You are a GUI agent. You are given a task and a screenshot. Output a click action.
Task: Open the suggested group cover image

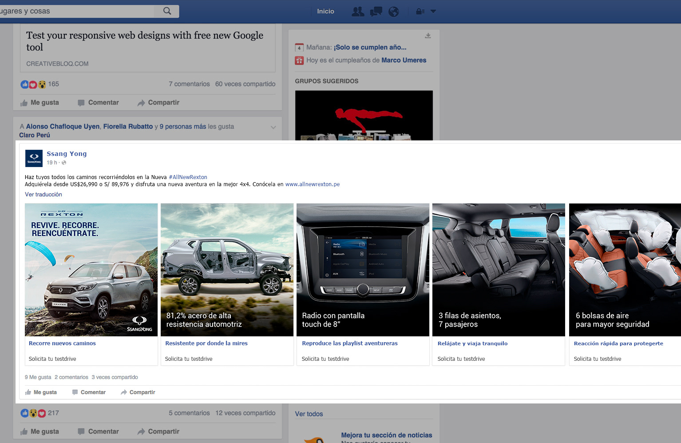pyautogui.click(x=364, y=116)
